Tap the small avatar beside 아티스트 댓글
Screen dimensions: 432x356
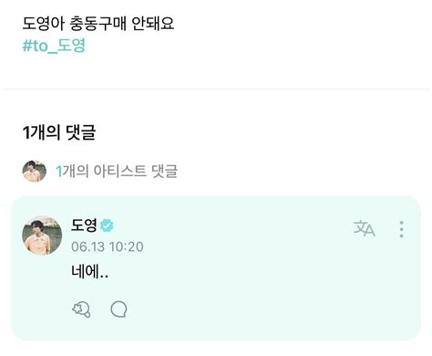pos(35,172)
